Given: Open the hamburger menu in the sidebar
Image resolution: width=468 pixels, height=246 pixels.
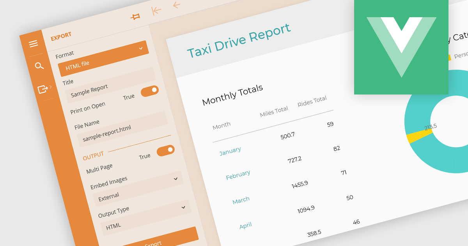Looking at the screenshot, I should pos(34,44).
